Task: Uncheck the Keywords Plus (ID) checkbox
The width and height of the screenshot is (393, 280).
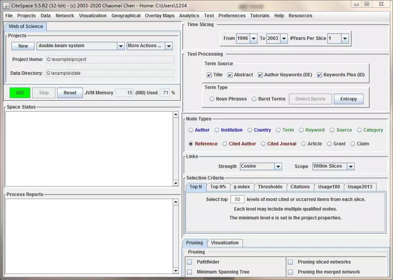Action: point(319,75)
